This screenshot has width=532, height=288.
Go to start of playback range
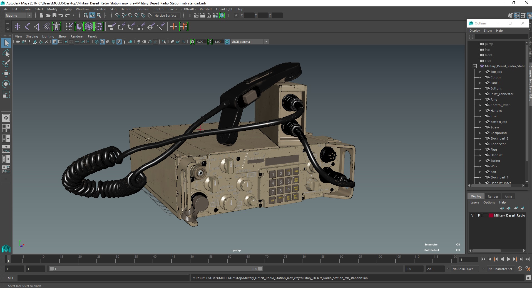tap(483, 259)
